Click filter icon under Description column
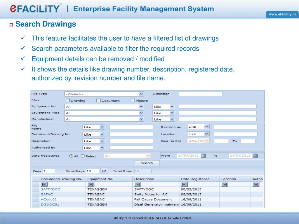299x224 pixels. coord(138,184)
